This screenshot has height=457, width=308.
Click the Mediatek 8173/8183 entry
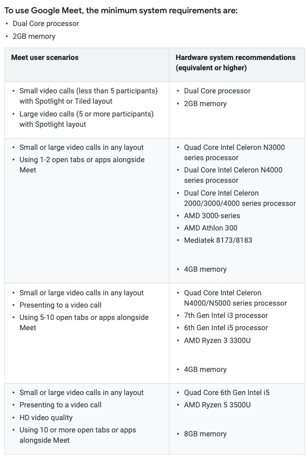[x=218, y=240]
